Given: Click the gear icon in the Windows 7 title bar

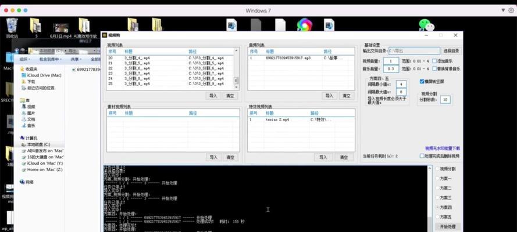Looking at the screenshot, I should 511,10.
